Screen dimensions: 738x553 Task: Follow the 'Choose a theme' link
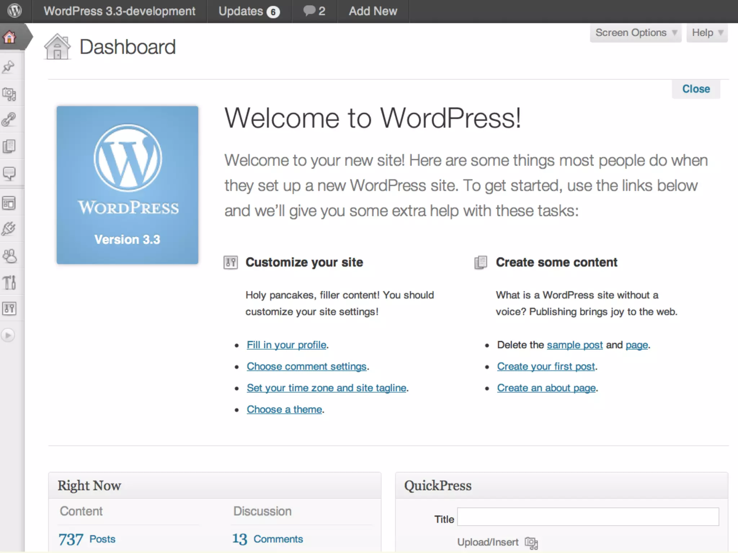click(x=284, y=409)
